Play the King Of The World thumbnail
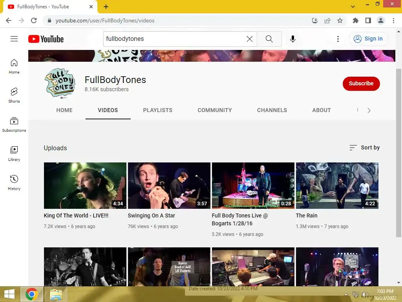 click(x=85, y=186)
